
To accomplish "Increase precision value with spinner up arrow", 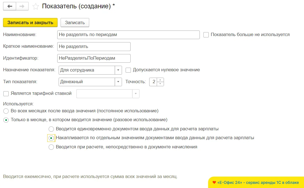I will click(x=160, y=80).
